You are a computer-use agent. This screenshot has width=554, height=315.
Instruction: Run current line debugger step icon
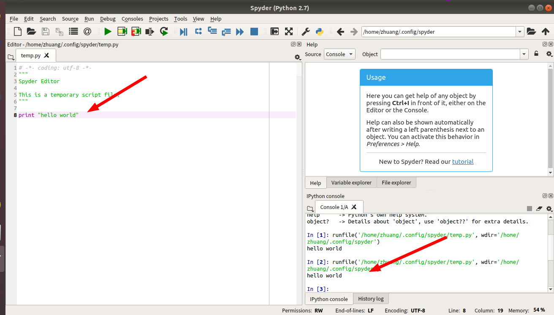point(198,31)
